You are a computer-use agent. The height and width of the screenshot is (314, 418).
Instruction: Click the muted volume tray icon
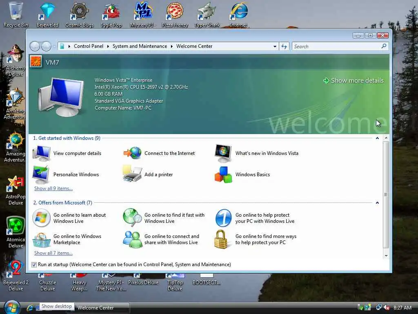[x=387, y=307]
